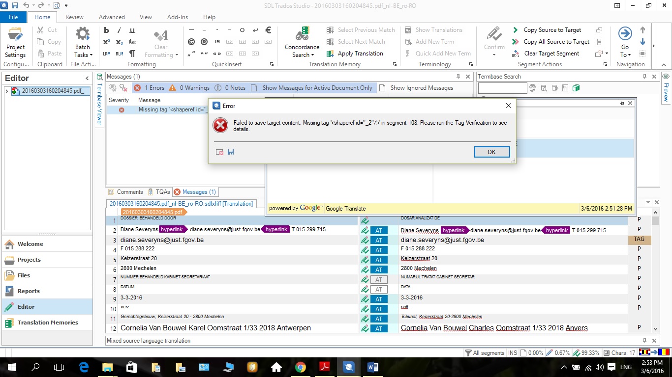This screenshot has height=377, width=672.
Task: Switch to the Add-Ins ribbon tab
Action: click(x=178, y=17)
